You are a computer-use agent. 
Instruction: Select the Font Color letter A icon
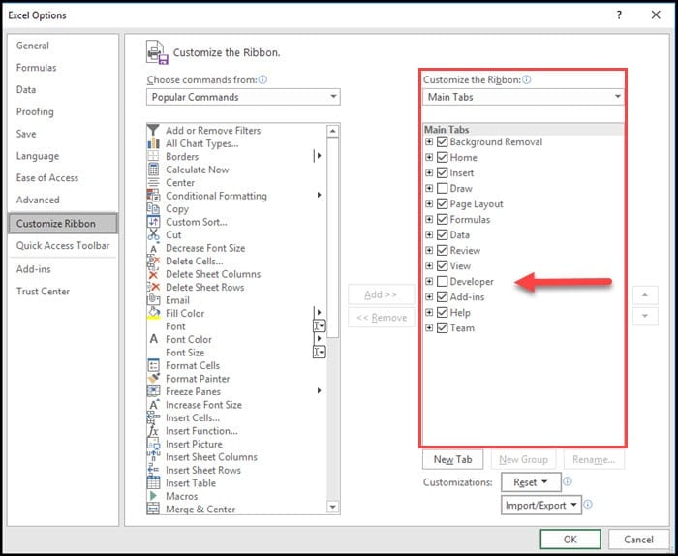click(153, 339)
